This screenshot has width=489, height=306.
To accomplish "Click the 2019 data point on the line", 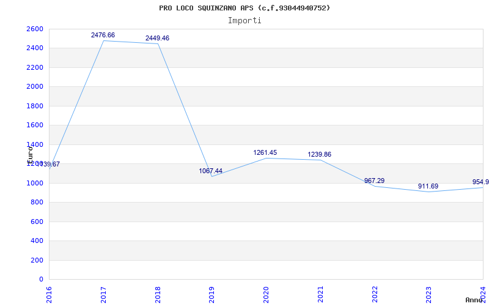I will (212, 176).
